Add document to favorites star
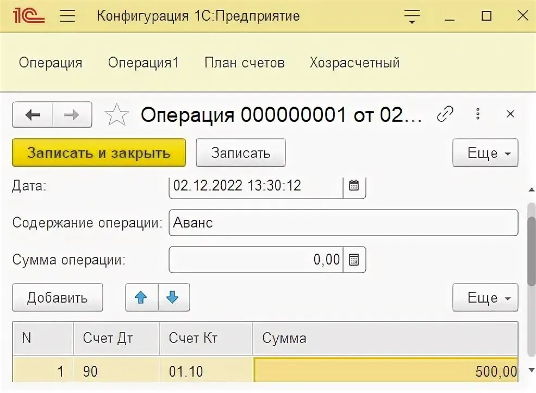Viewport: 536px width, 393px height. coord(116,115)
